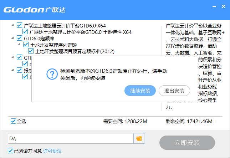The image size is (230, 158).
Task: Toggle the 土地特性 X64 component checkbox
Action: (25, 32)
